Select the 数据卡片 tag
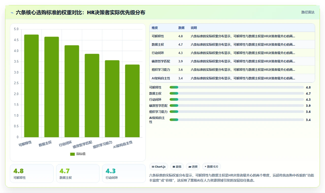The width and height of the screenshot is (325, 193). coord(212,167)
